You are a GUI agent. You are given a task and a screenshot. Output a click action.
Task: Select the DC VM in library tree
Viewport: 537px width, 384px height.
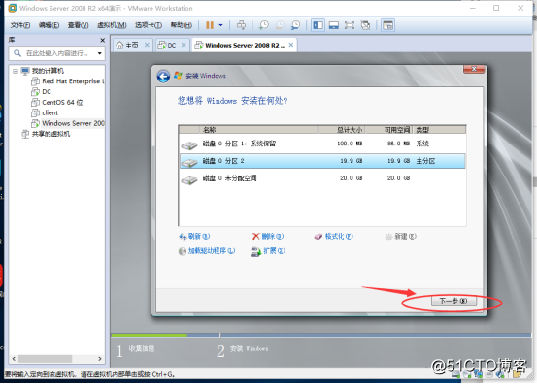point(41,92)
